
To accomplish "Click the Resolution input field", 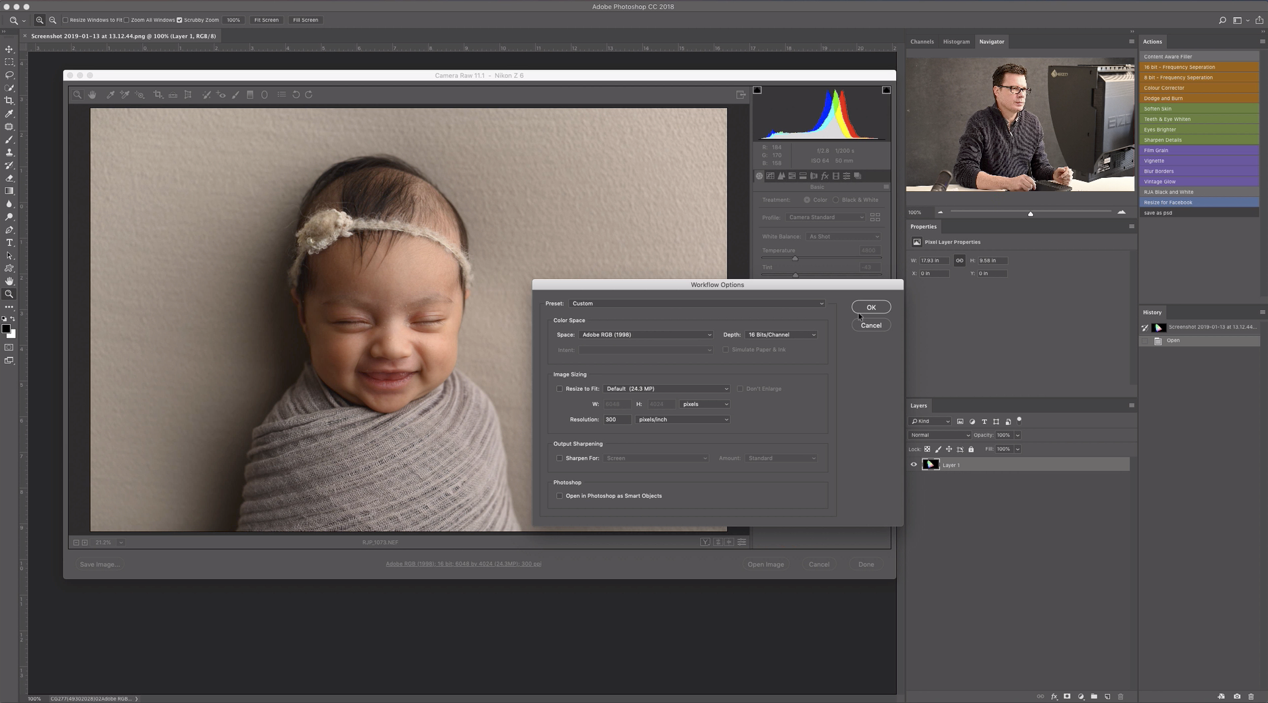I will tap(616, 420).
